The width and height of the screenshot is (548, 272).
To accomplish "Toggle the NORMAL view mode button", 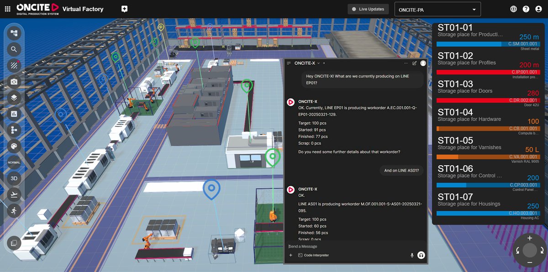I will click(x=14, y=162).
